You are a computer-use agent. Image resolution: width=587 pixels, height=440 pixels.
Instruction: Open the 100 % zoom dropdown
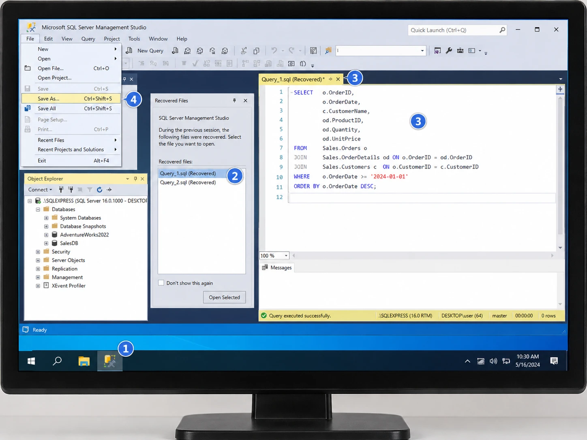[x=286, y=256]
